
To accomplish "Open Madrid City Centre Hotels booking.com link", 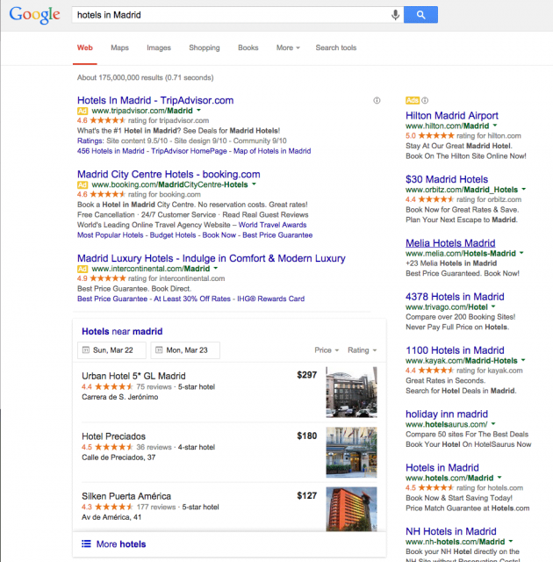I will [169, 175].
